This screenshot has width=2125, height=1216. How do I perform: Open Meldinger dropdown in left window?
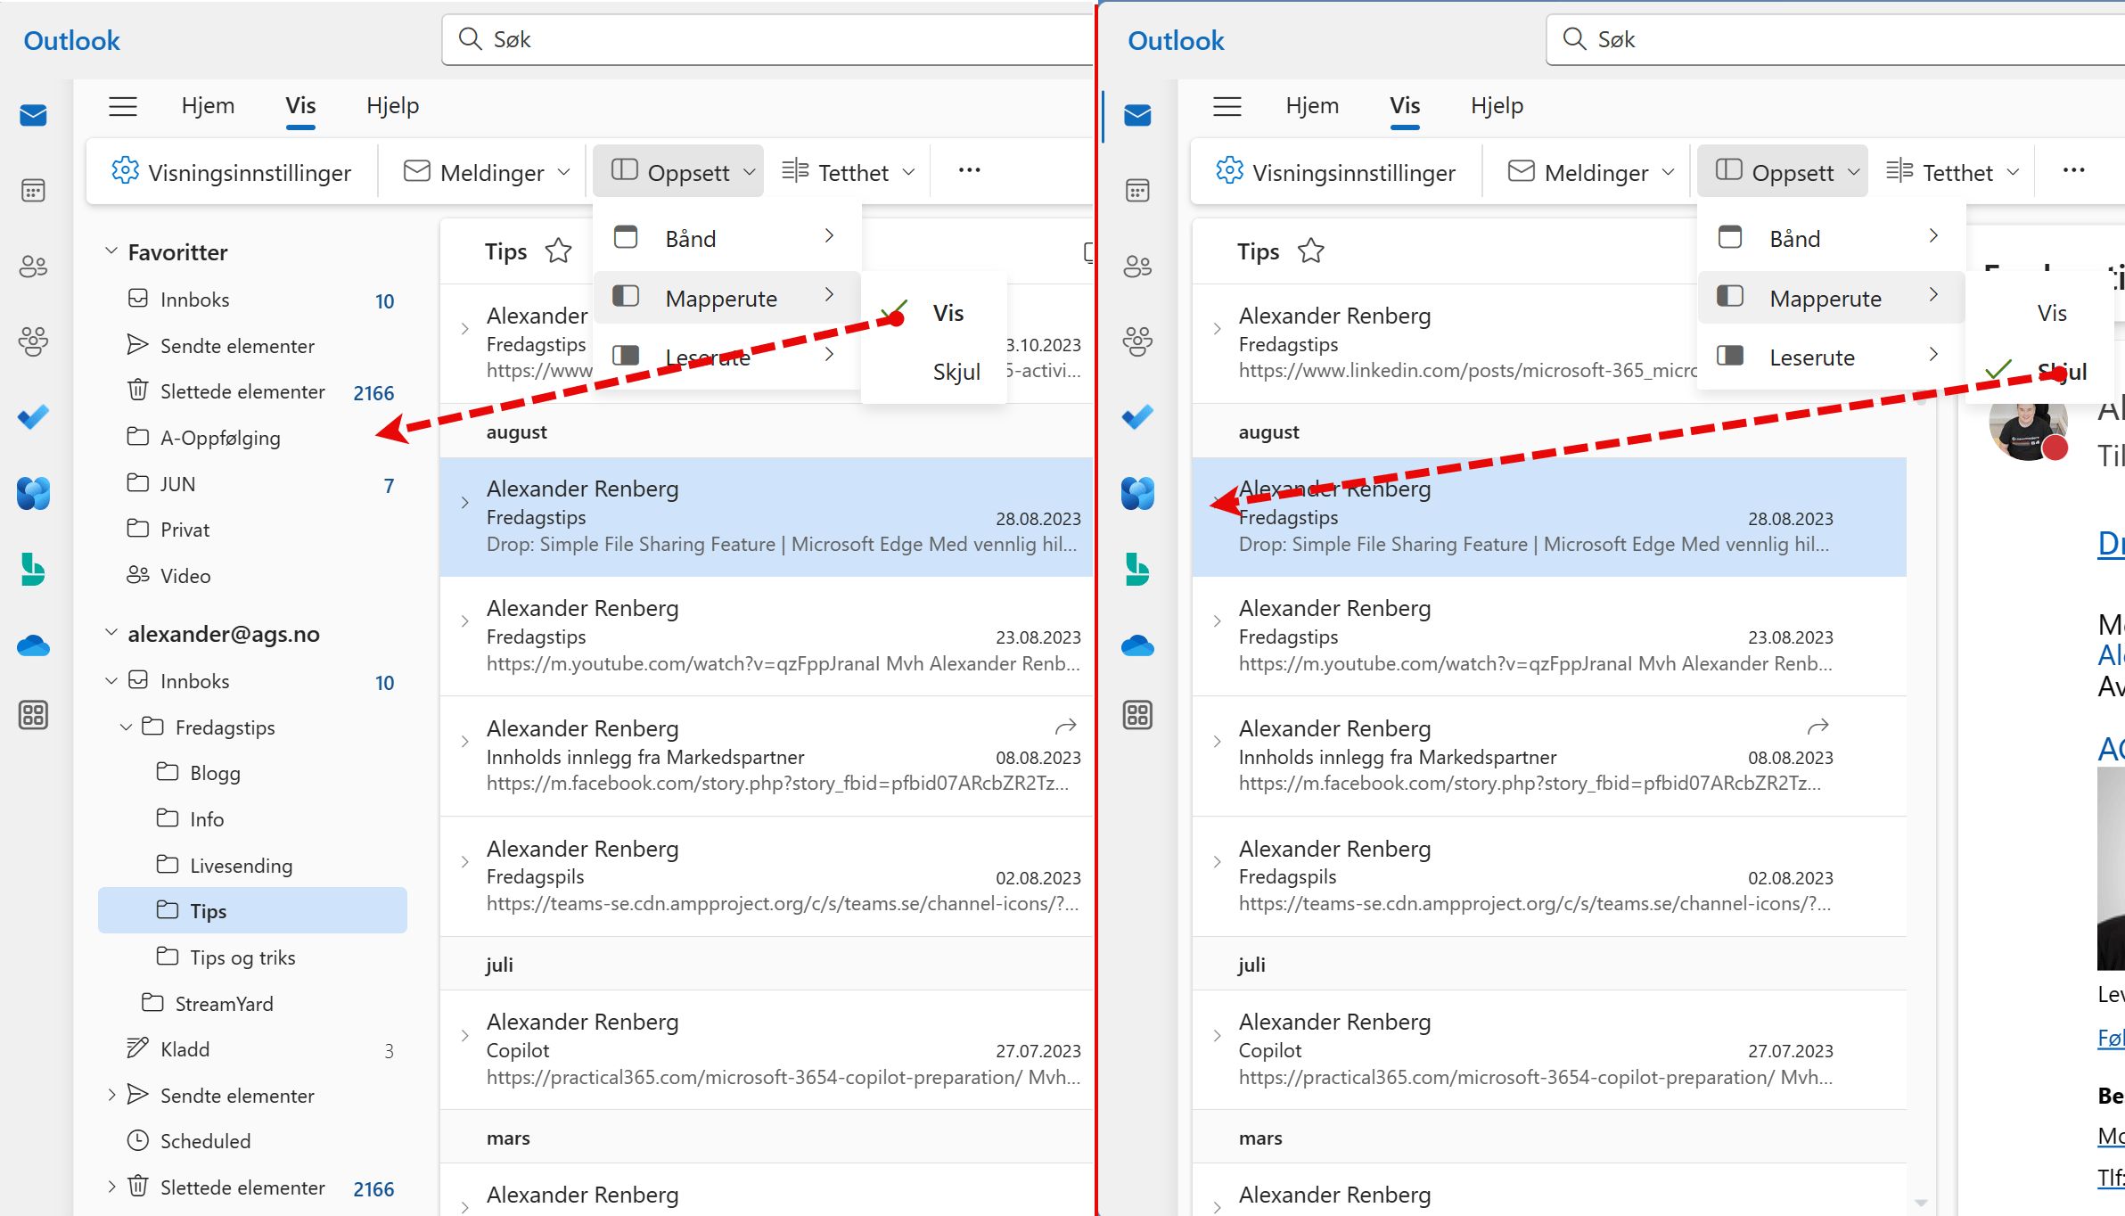point(487,171)
